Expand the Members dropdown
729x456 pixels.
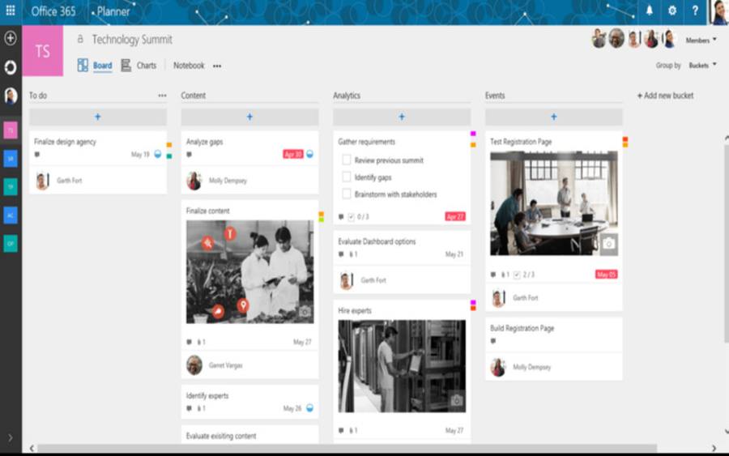click(x=701, y=40)
